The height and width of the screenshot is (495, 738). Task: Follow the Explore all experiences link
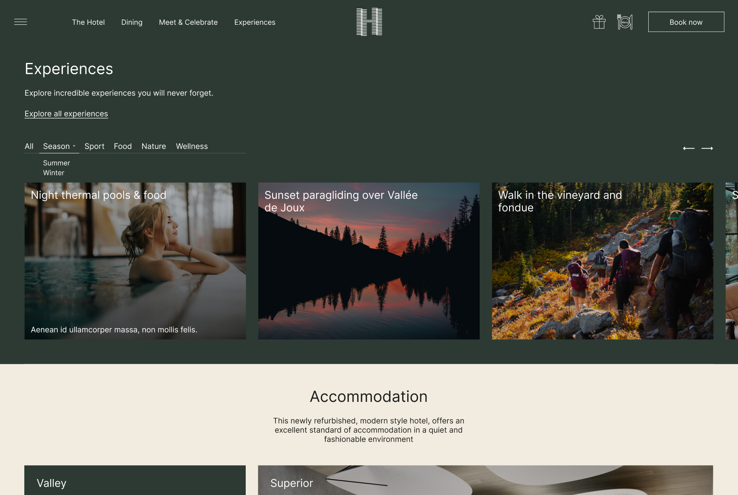[66, 114]
